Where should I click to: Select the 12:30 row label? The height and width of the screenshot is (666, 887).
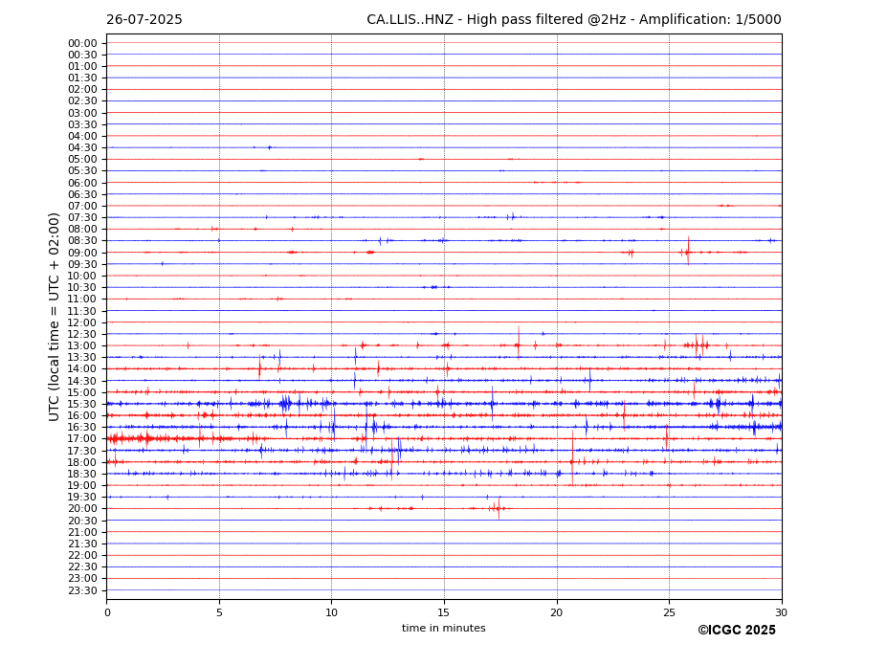click(x=82, y=334)
